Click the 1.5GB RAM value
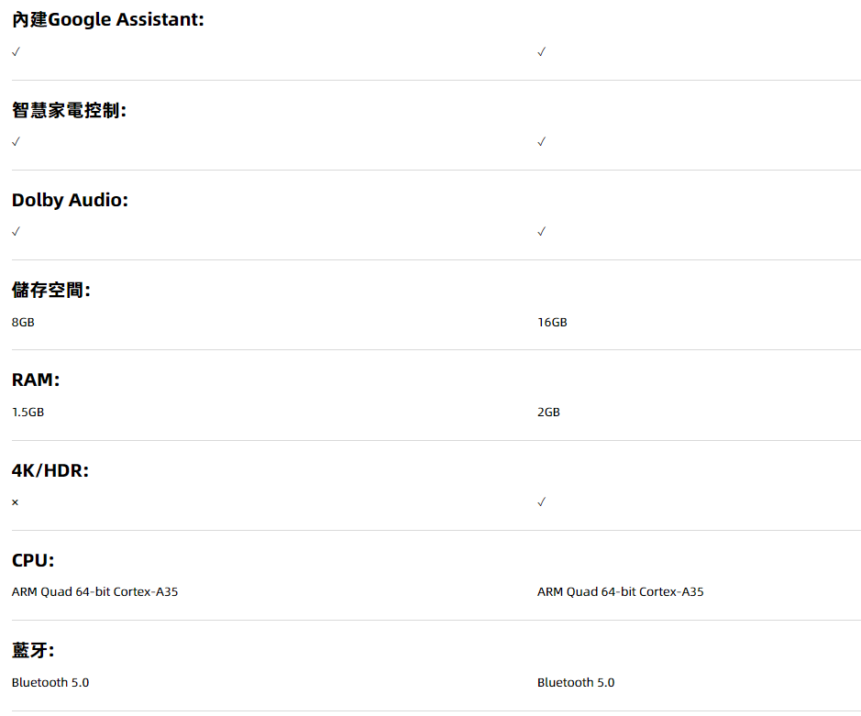The image size is (861, 716). coord(28,413)
